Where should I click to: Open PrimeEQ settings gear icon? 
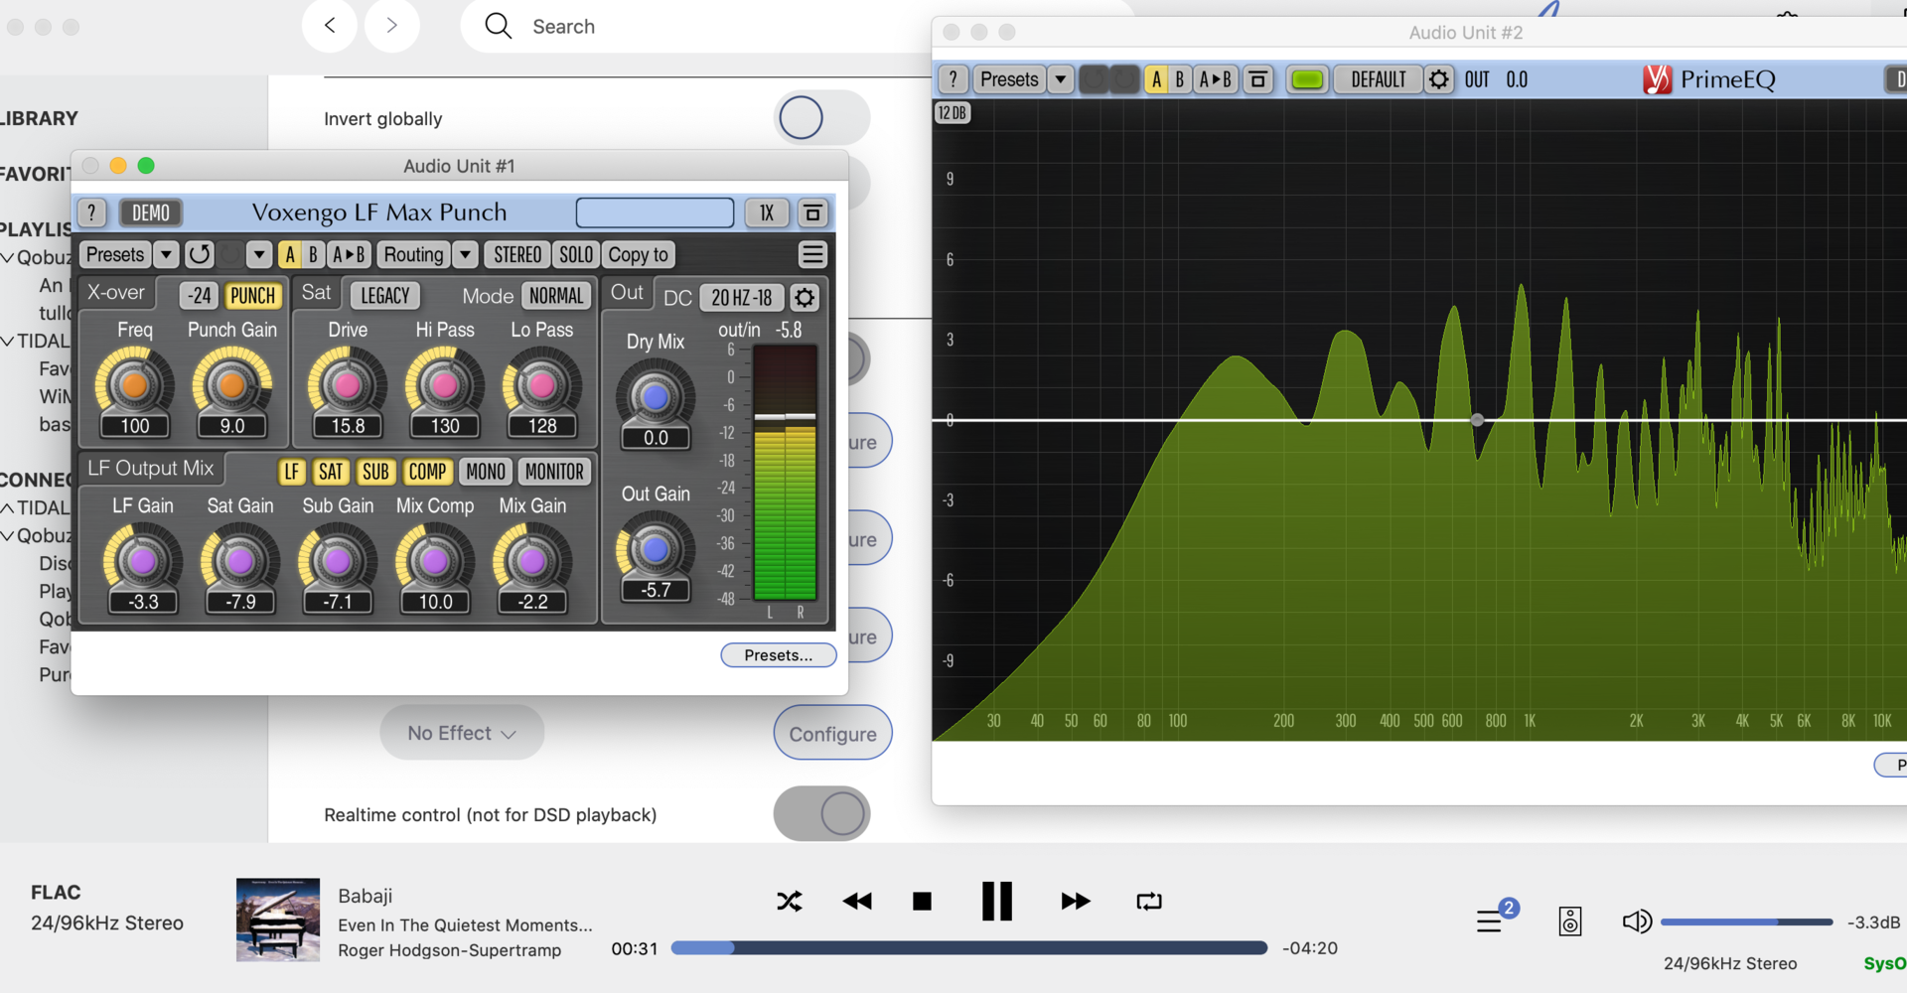pyautogui.click(x=1438, y=79)
